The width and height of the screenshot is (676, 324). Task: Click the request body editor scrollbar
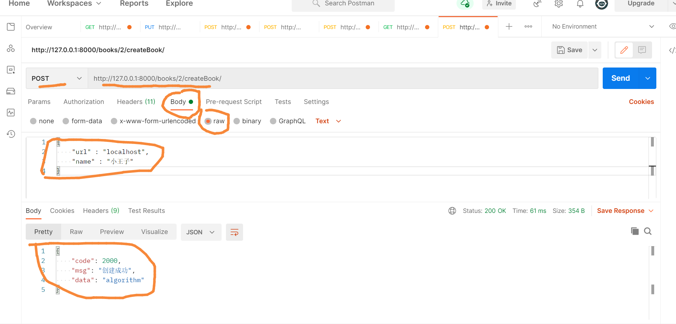[652, 167]
